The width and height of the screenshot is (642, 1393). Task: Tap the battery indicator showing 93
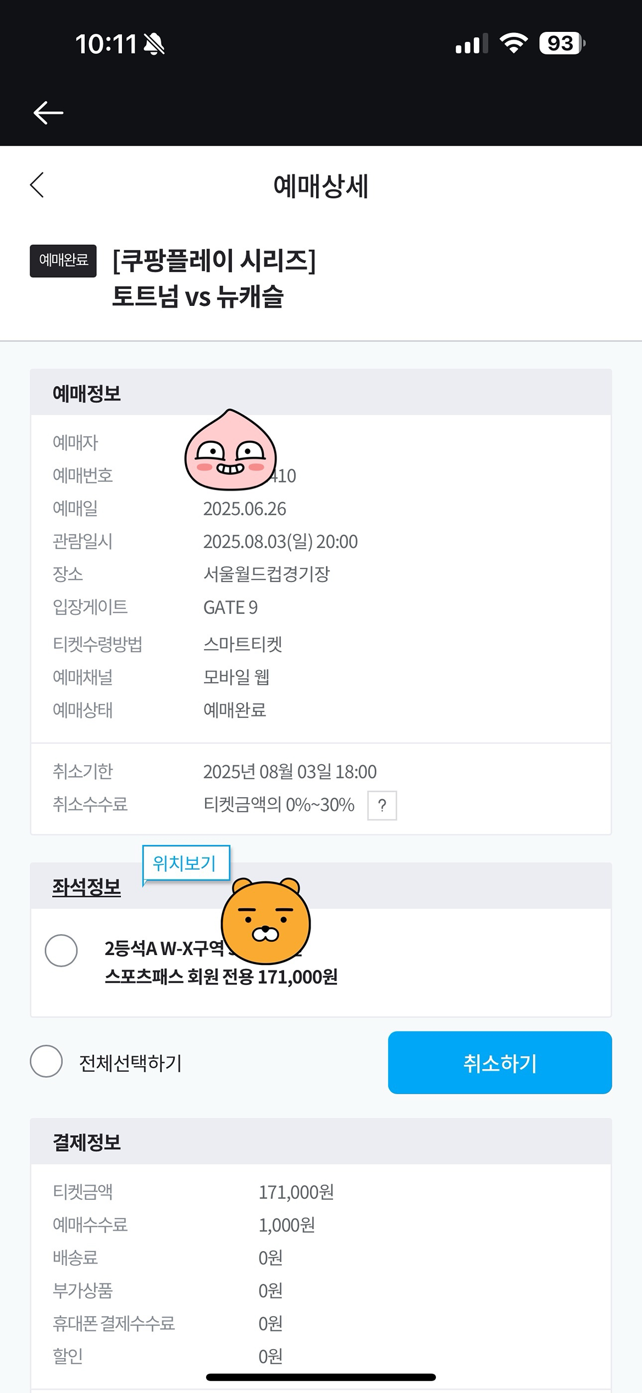(x=562, y=43)
